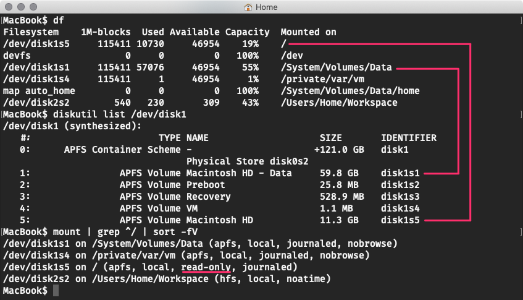Click 'mount | grep ^/ | sort -fV' command

click(x=125, y=232)
